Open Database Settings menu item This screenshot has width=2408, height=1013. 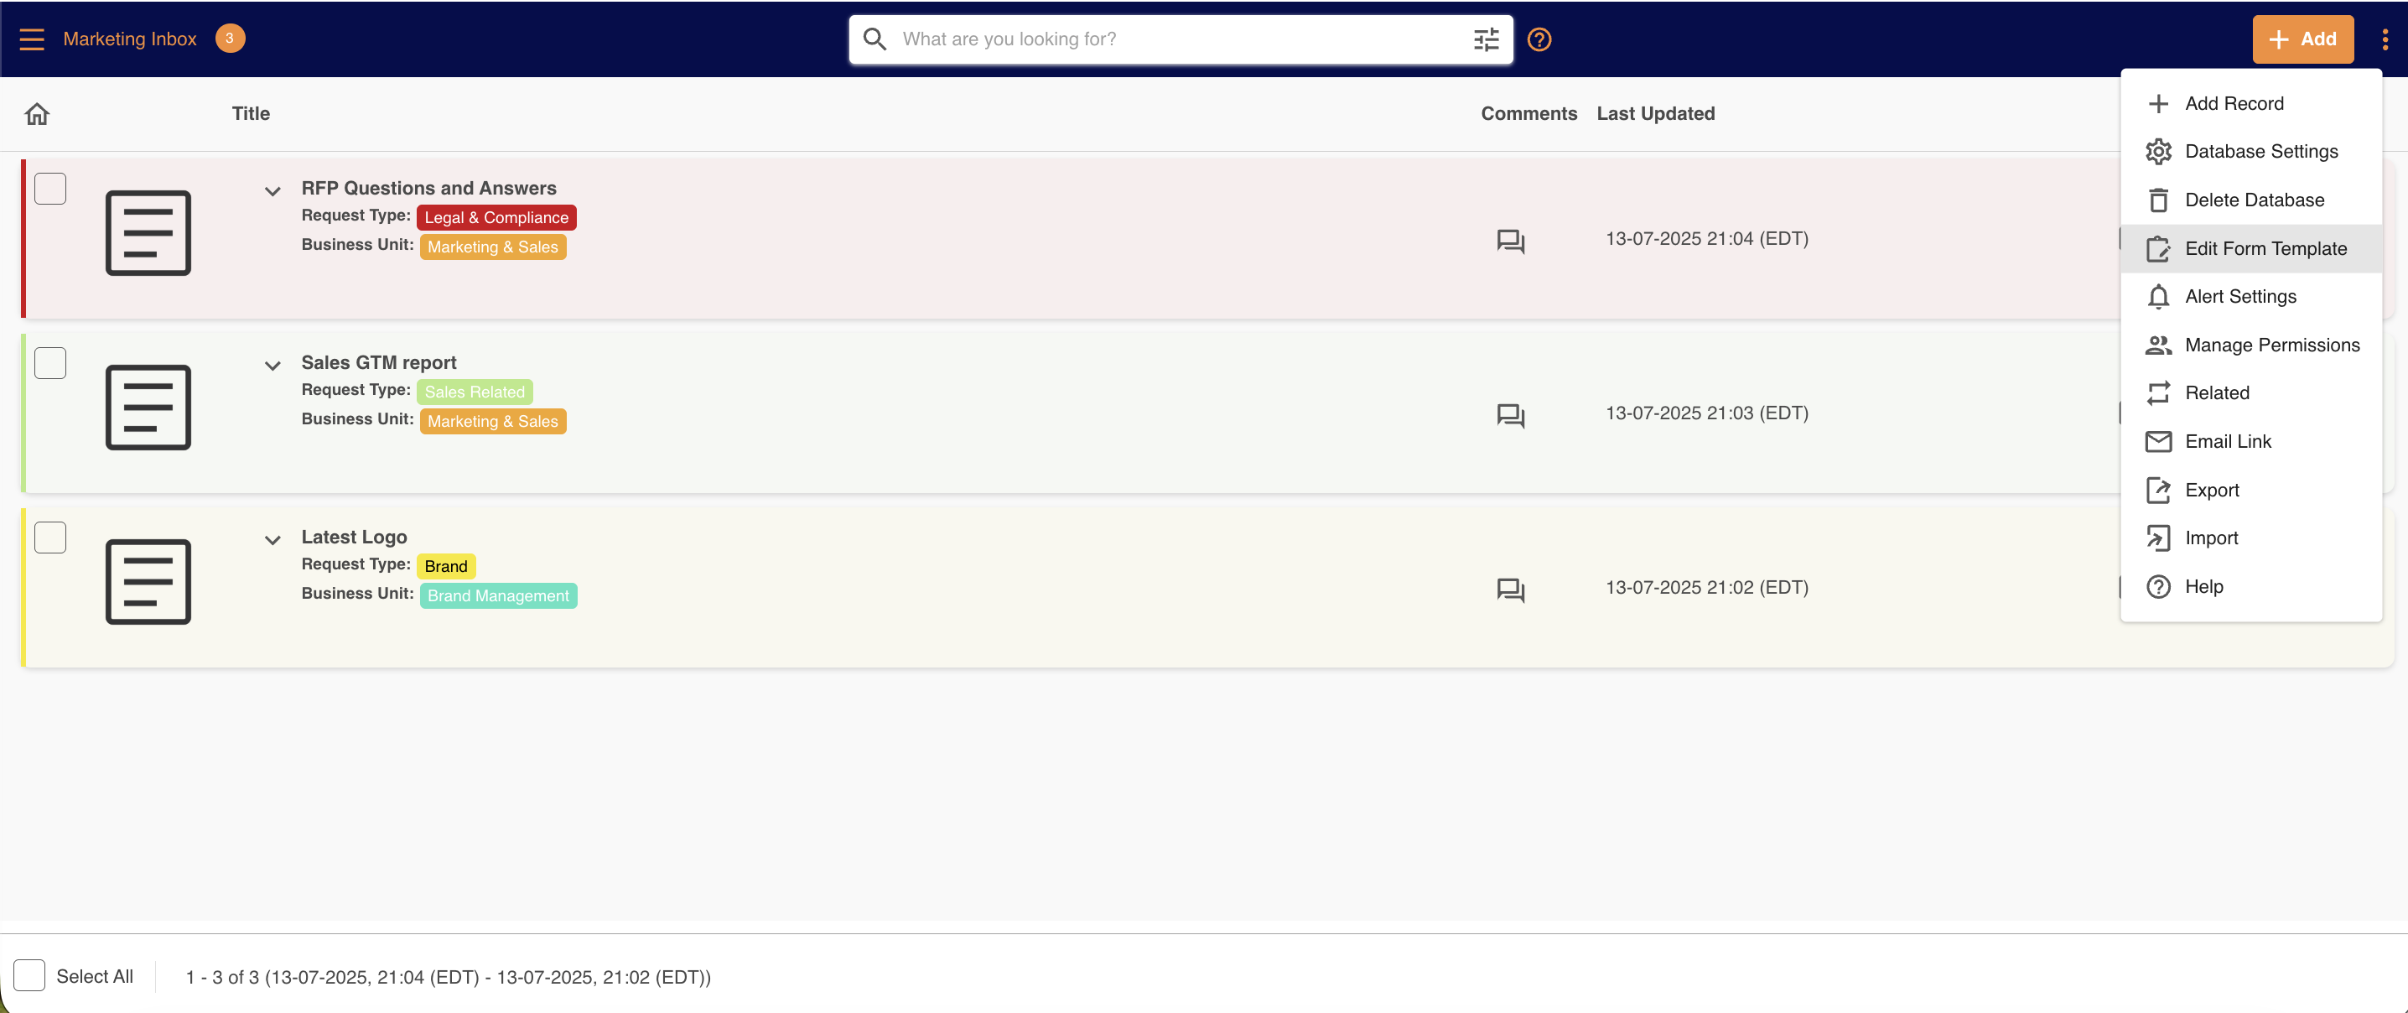(x=2251, y=152)
